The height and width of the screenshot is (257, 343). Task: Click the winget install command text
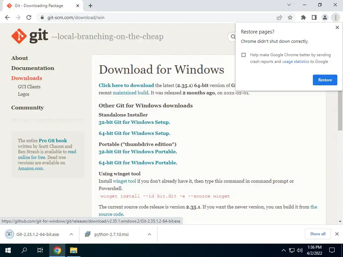click(165, 196)
